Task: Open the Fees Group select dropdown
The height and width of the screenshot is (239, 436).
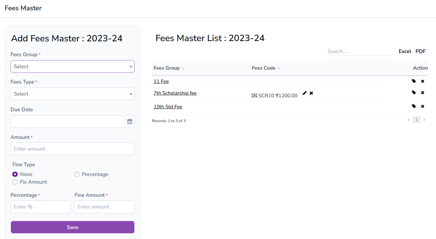Action: pyautogui.click(x=72, y=66)
